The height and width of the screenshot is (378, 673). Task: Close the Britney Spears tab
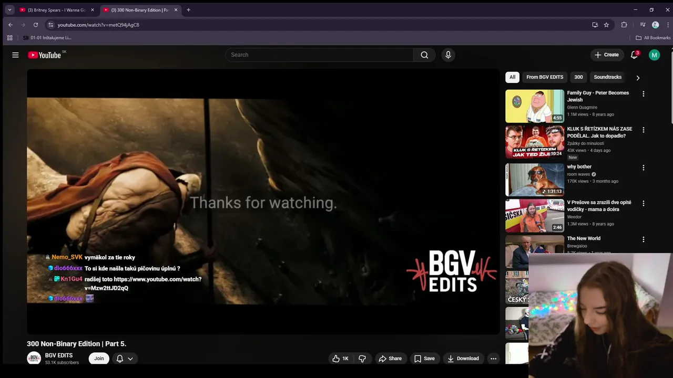coord(92,10)
